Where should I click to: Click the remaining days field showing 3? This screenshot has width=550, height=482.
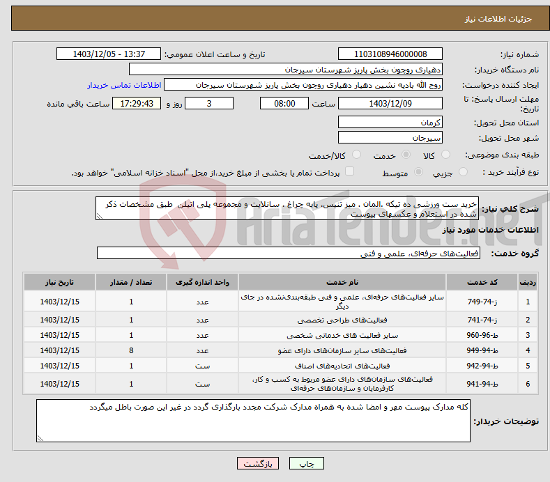[x=209, y=103]
